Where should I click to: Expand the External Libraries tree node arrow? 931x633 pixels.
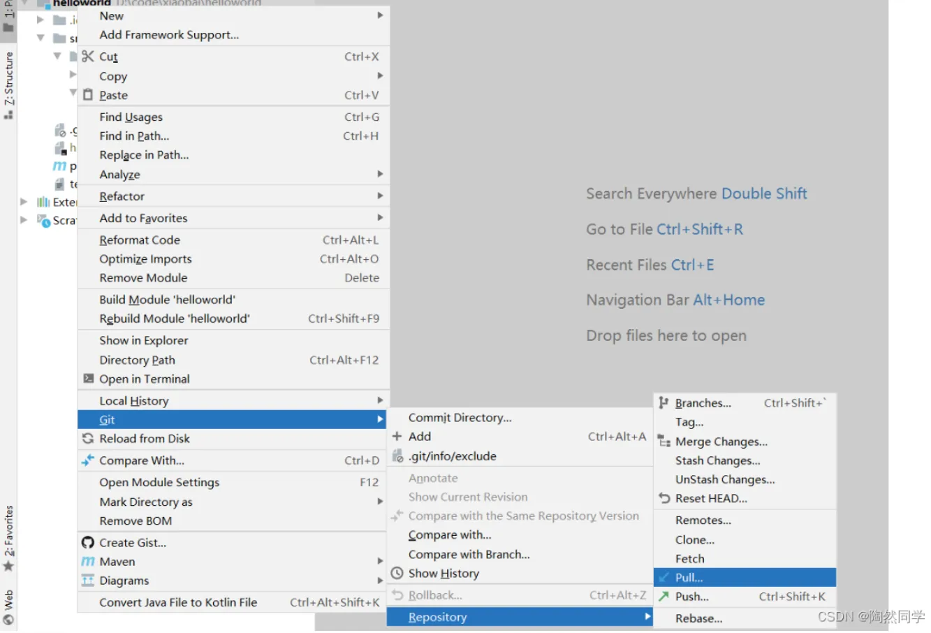tap(24, 202)
